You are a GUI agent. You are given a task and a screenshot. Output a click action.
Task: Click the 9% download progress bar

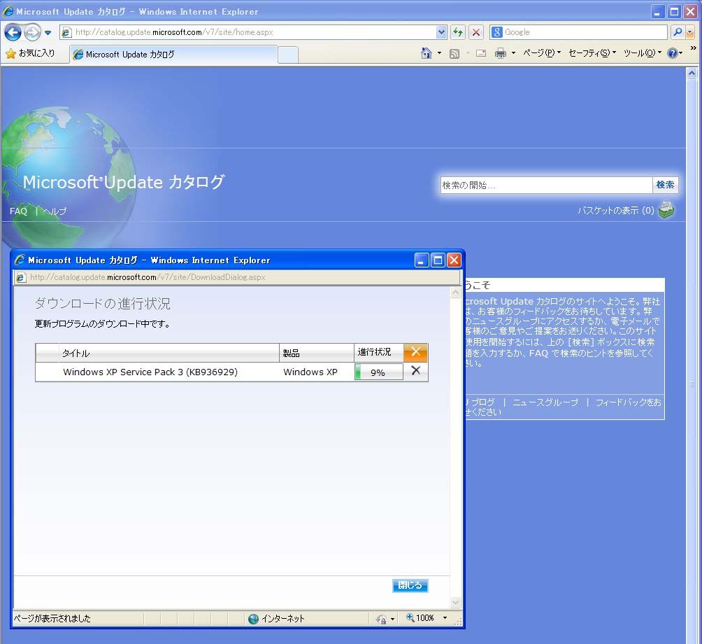(x=379, y=372)
